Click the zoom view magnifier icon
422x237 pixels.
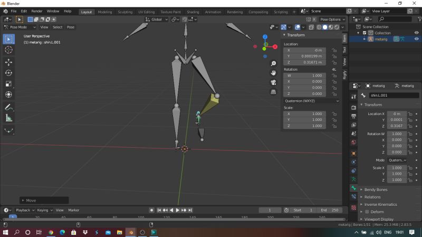click(273, 63)
